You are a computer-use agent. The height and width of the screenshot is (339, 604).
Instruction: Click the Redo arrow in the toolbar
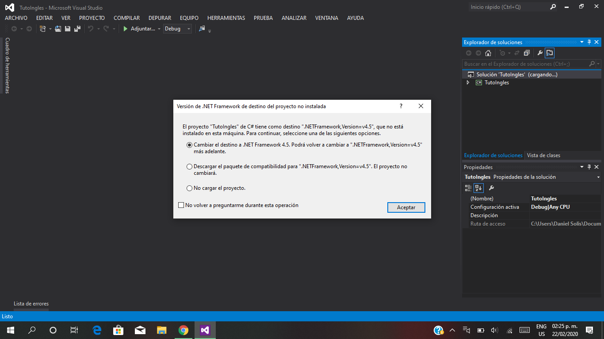pos(106,29)
